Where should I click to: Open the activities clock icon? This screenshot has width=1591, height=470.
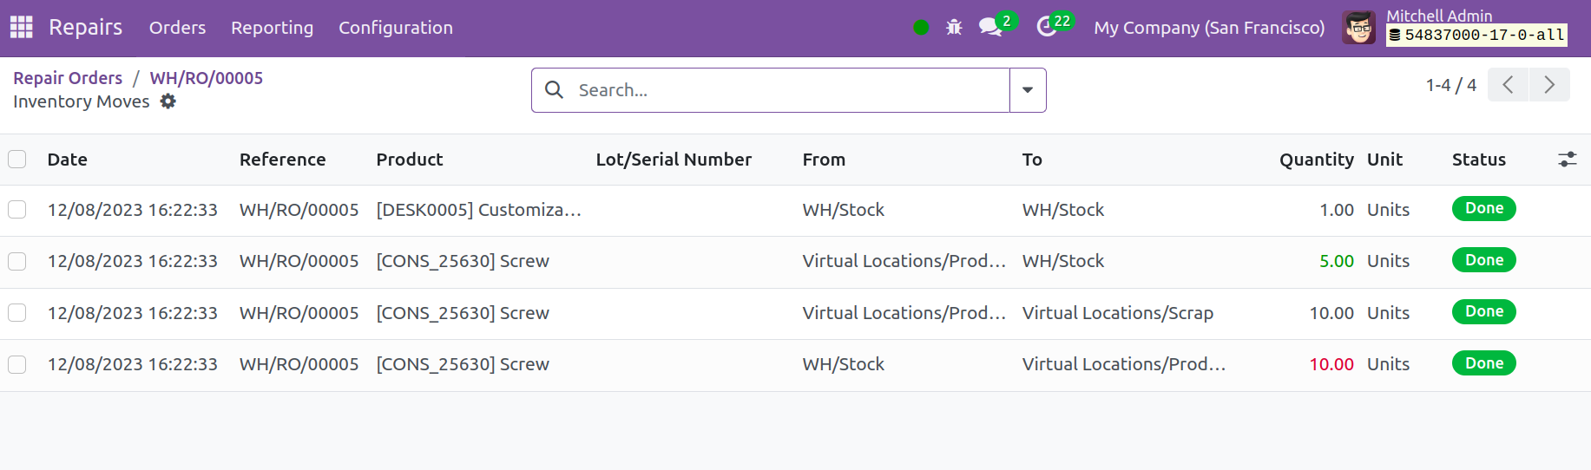pos(1047,28)
